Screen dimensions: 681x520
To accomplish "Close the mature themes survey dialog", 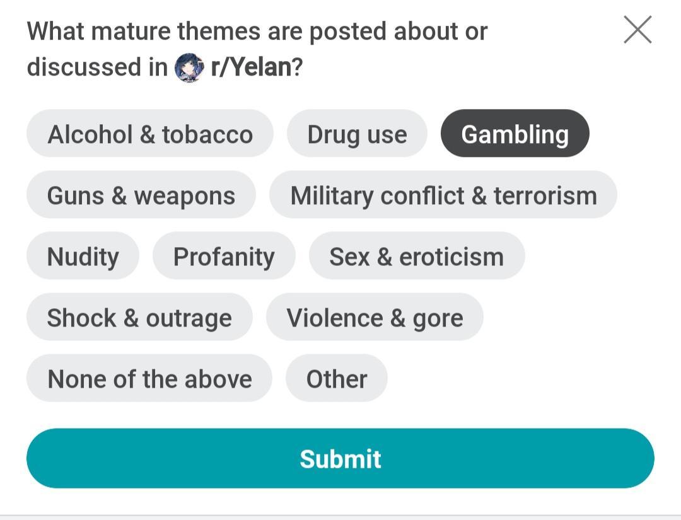I will (x=637, y=30).
